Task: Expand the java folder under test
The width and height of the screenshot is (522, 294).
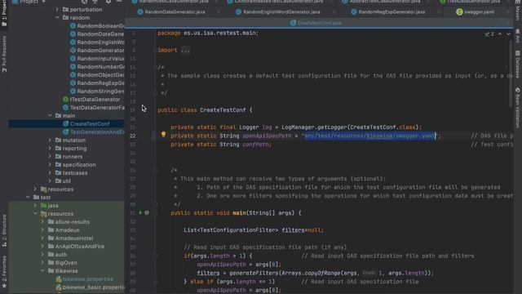Action: tap(35, 205)
